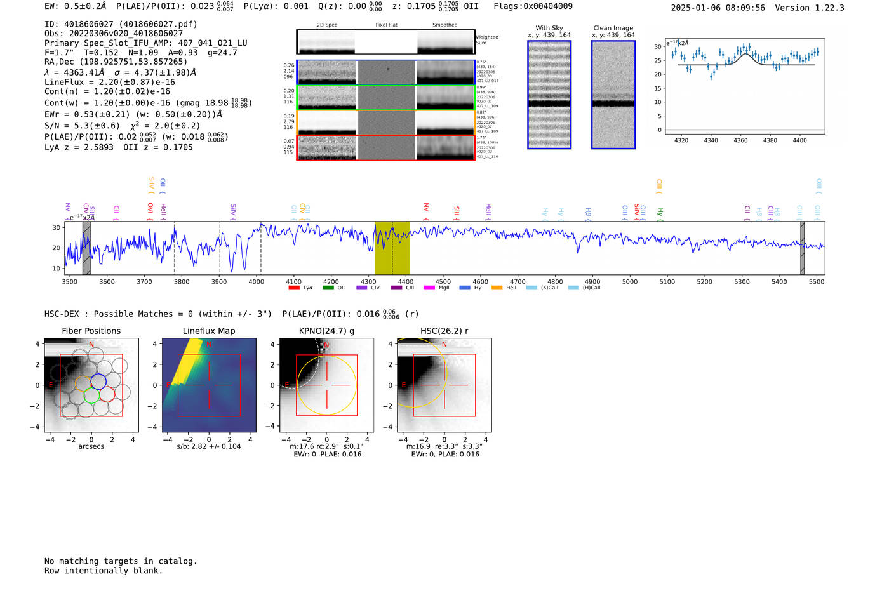Click the Flags:0x00404009 header text
The width and height of the screenshot is (889, 605).
(x=533, y=6)
